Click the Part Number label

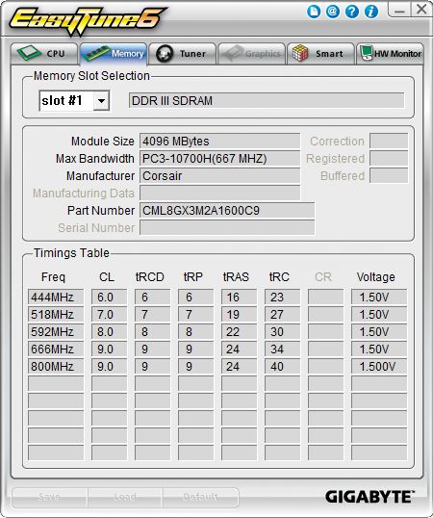(101, 211)
